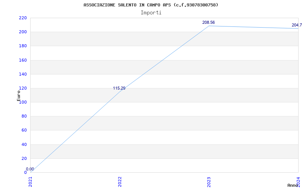Click the 2022 x-axis year label

pyautogui.click(x=120, y=182)
